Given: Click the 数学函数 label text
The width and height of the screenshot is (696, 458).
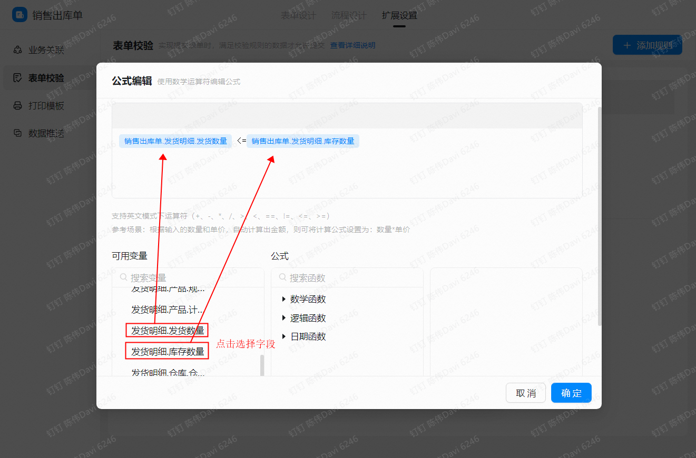Looking at the screenshot, I should (308, 299).
